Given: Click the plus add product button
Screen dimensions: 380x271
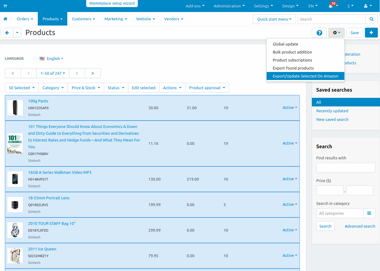Looking at the screenshot, I should point(371,33).
